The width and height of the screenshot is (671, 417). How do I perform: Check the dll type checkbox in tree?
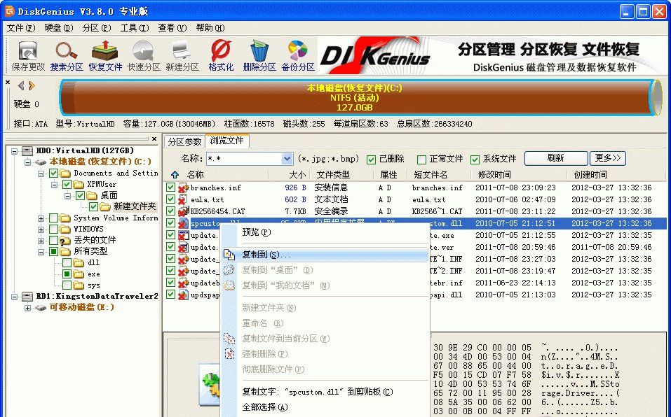[67, 262]
